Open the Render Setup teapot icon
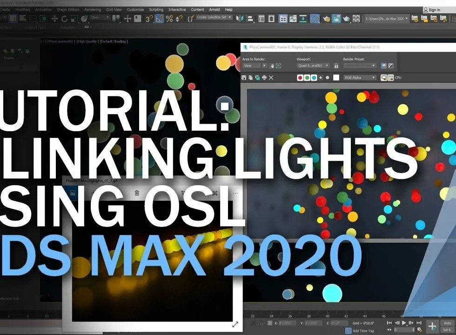Screen dimensions: 456x335 (x=326, y=19)
